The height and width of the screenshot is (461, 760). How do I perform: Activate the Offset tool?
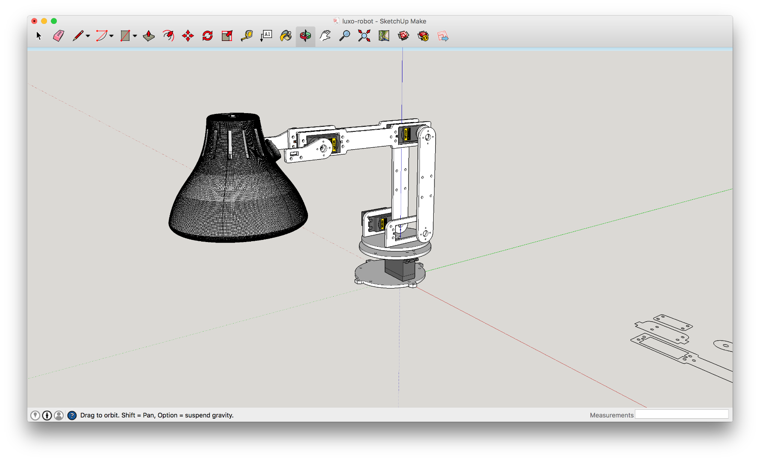[x=168, y=36]
